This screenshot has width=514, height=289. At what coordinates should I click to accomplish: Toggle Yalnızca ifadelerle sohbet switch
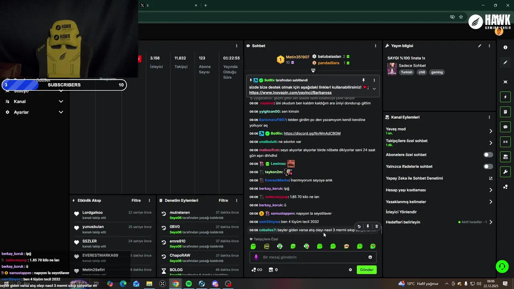[488, 166]
